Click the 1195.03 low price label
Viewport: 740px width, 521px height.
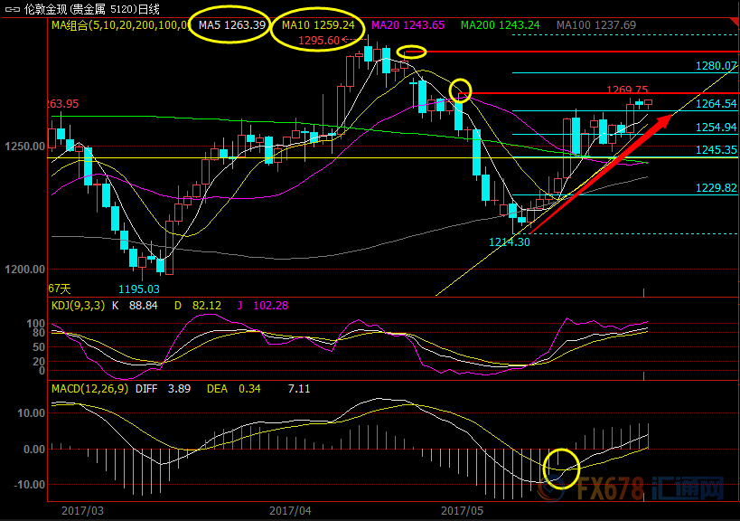[139, 289]
